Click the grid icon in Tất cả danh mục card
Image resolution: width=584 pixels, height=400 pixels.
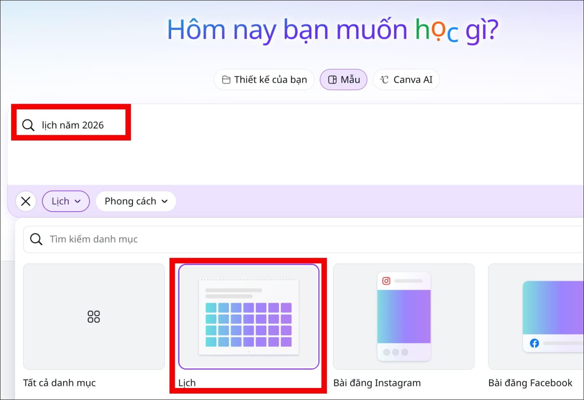point(94,316)
